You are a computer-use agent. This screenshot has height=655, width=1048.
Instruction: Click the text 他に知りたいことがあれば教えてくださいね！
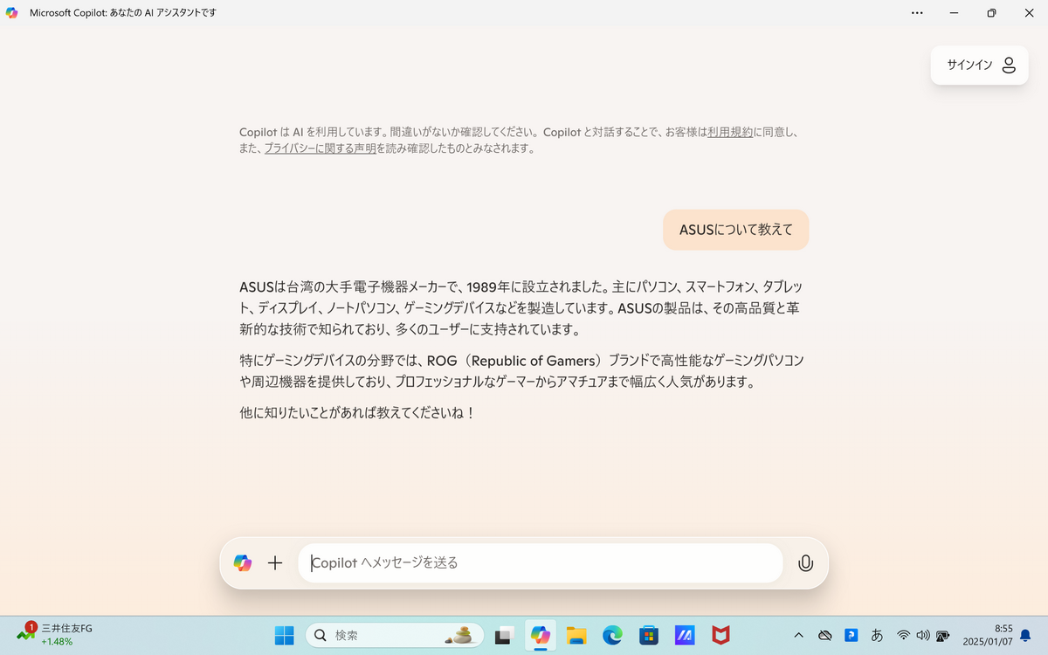click(357, 412)
